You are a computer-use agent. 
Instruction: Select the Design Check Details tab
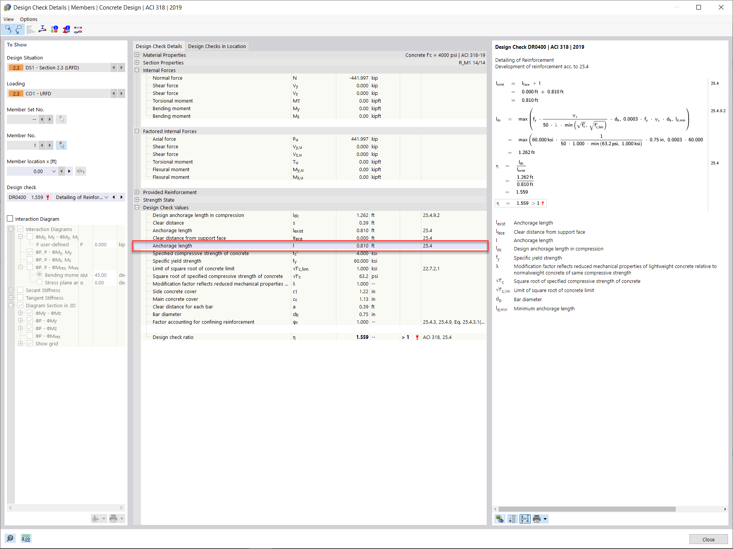point(159,46)
